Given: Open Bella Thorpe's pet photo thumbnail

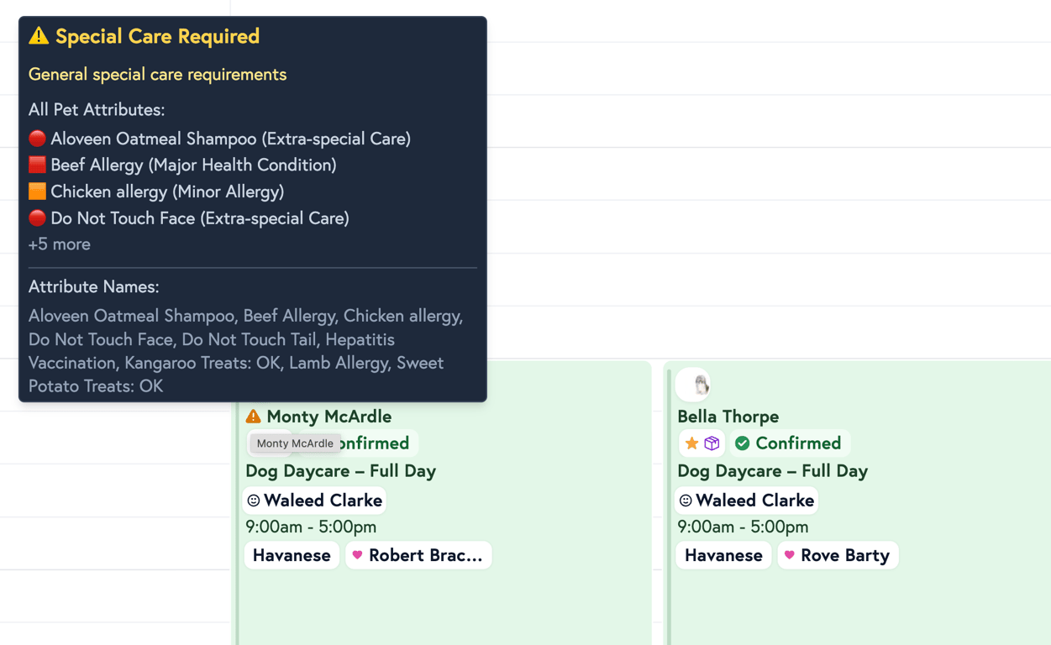Looking at the screenshot, I should tap(694, 385).
